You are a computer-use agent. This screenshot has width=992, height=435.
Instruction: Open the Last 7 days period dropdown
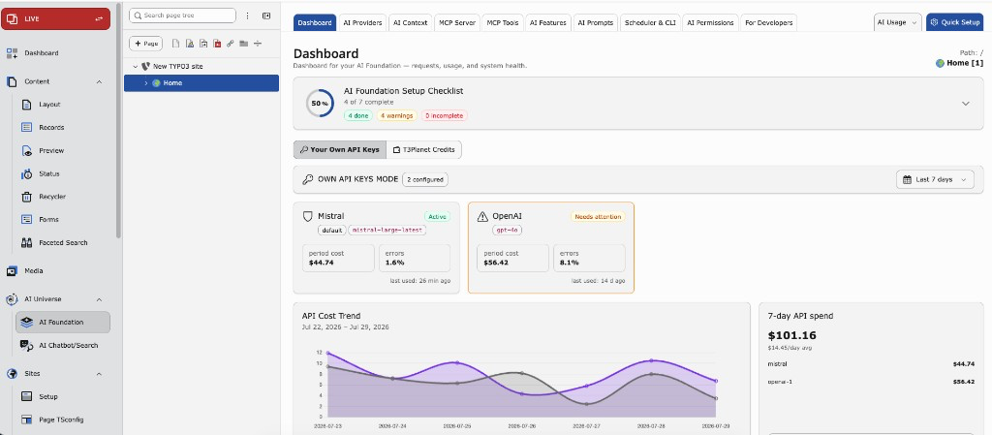[x=935, y=179]
